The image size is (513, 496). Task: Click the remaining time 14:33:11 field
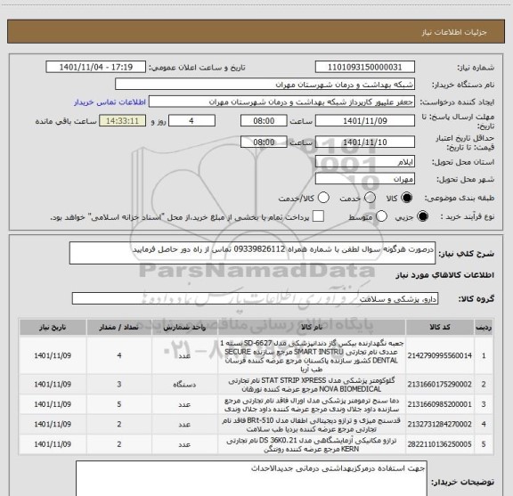coord(122,121)
